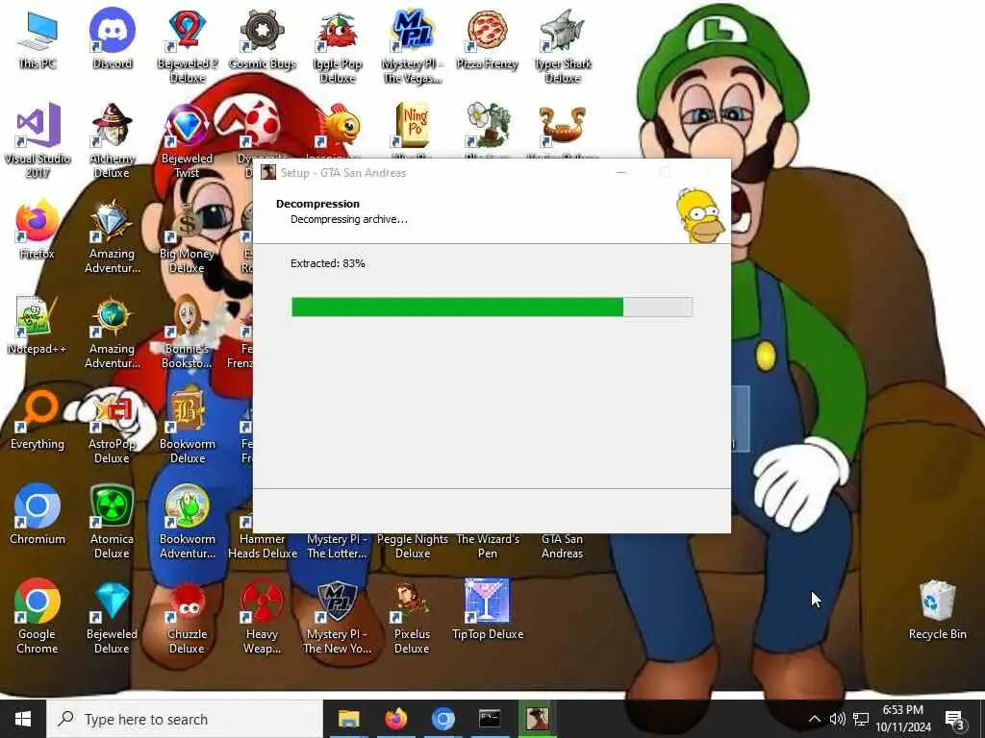This screenshot has height=738, width=985.
Task: Open the command prompt taskbar item
Action: tap(490, 719)
